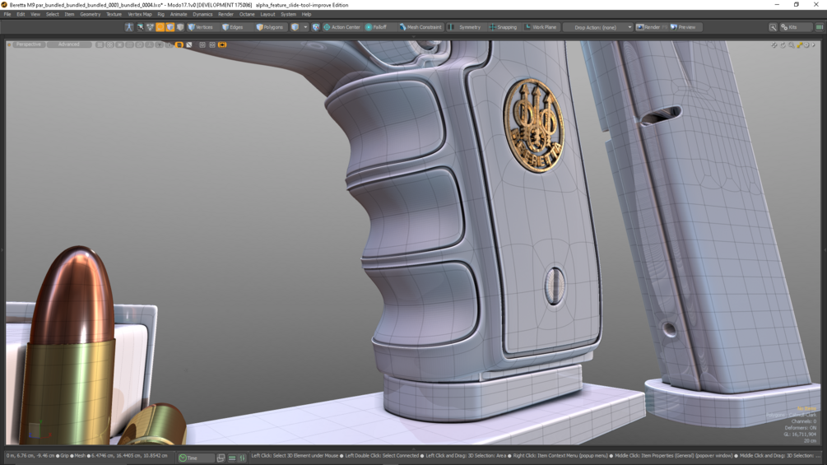Open the Action Center options
Viewport: 827px width, 465px height.
coord(341,27)
